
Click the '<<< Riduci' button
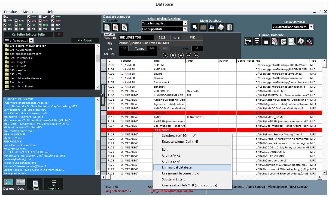click(85, 40)
